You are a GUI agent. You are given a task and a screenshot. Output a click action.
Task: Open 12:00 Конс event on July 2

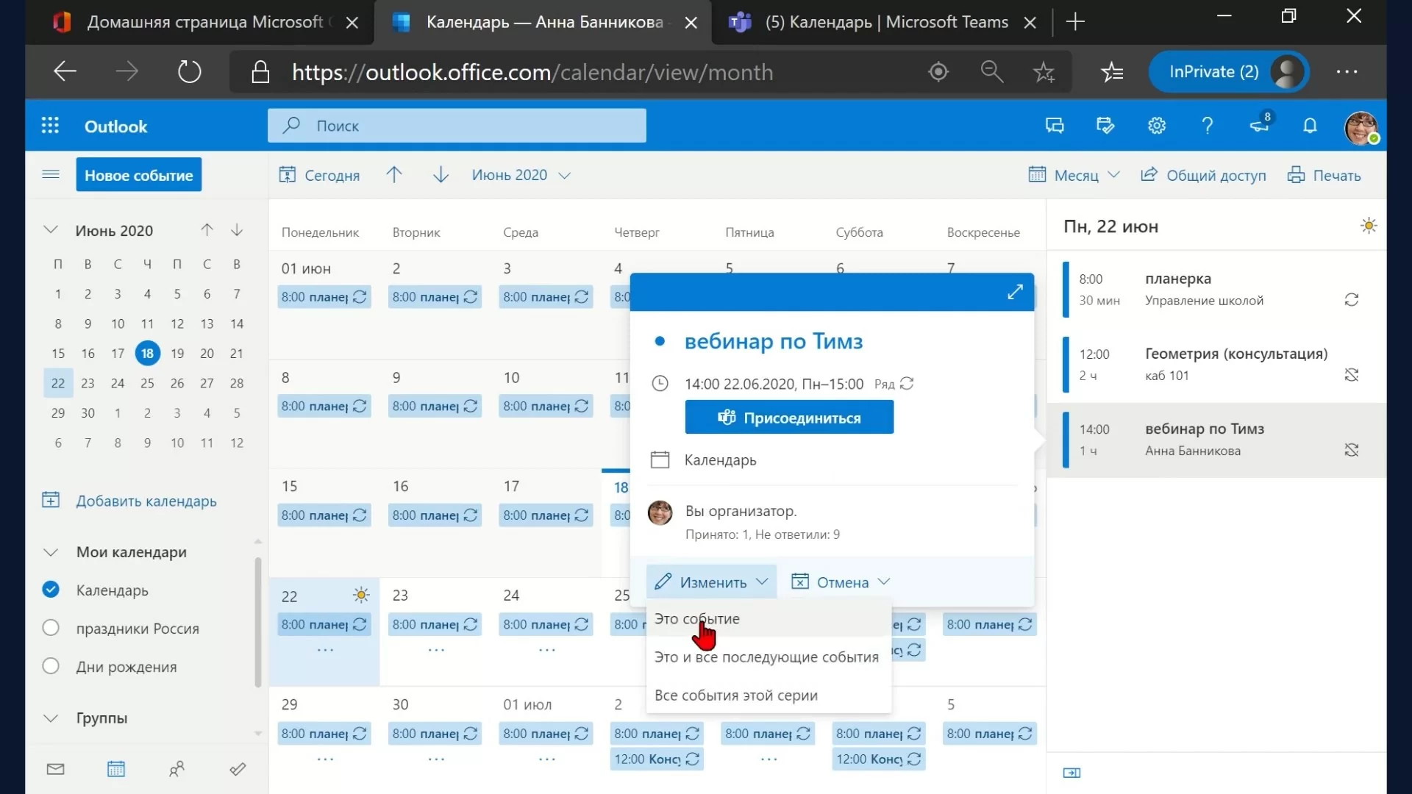coord(657,759)
